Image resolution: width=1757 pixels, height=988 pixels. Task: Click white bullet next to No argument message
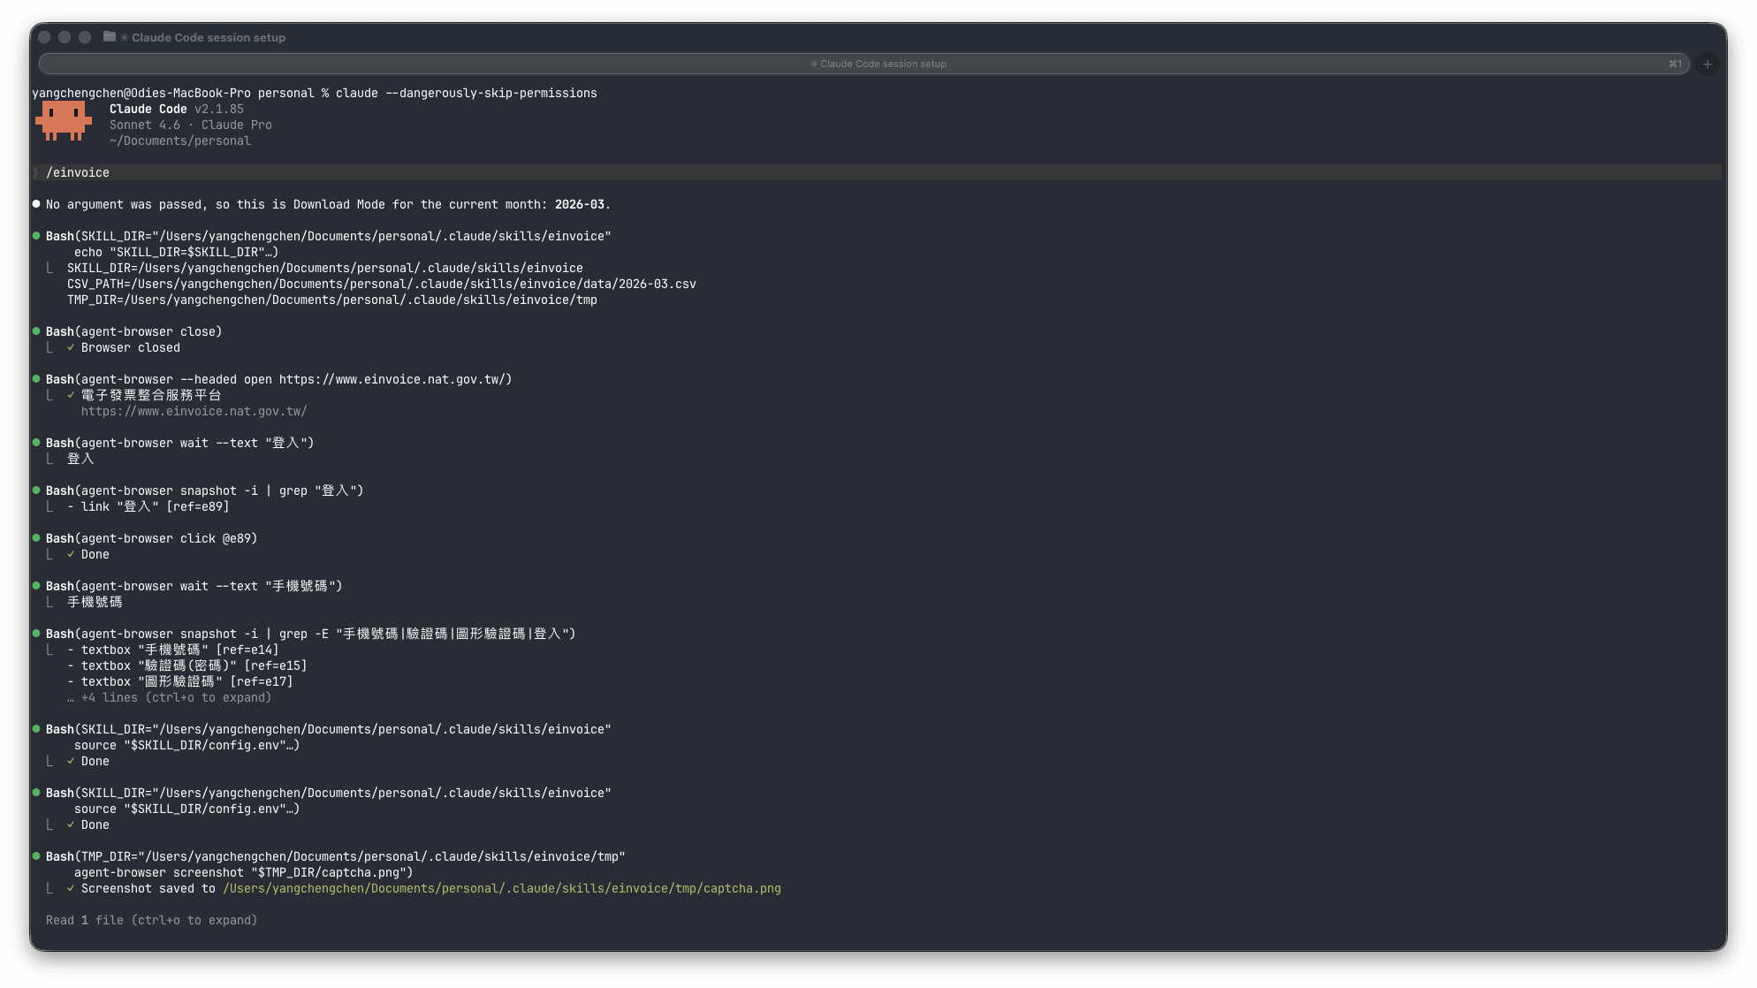tap(36, 204)
